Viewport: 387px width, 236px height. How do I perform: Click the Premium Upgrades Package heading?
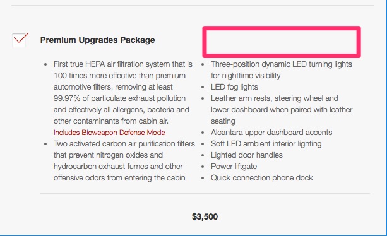tap(97, 40)
